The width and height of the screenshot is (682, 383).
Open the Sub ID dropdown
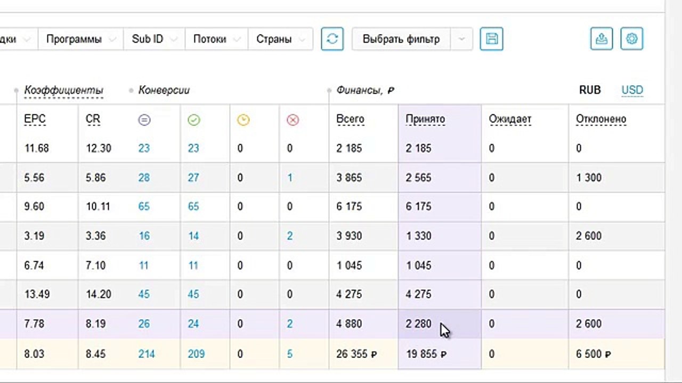point(154,39)
